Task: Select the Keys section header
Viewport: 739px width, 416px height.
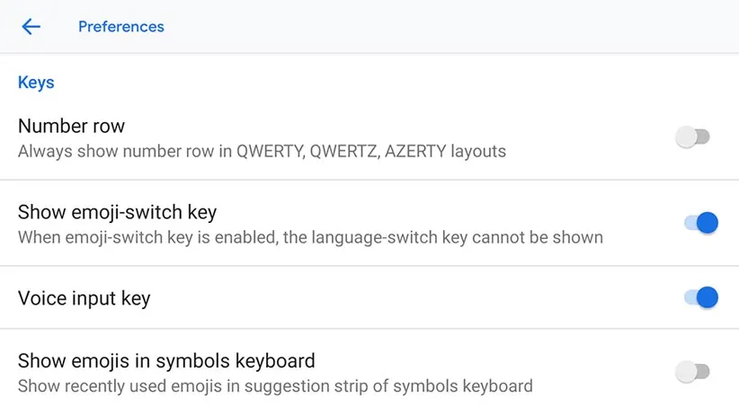Action: click(36, 83)
